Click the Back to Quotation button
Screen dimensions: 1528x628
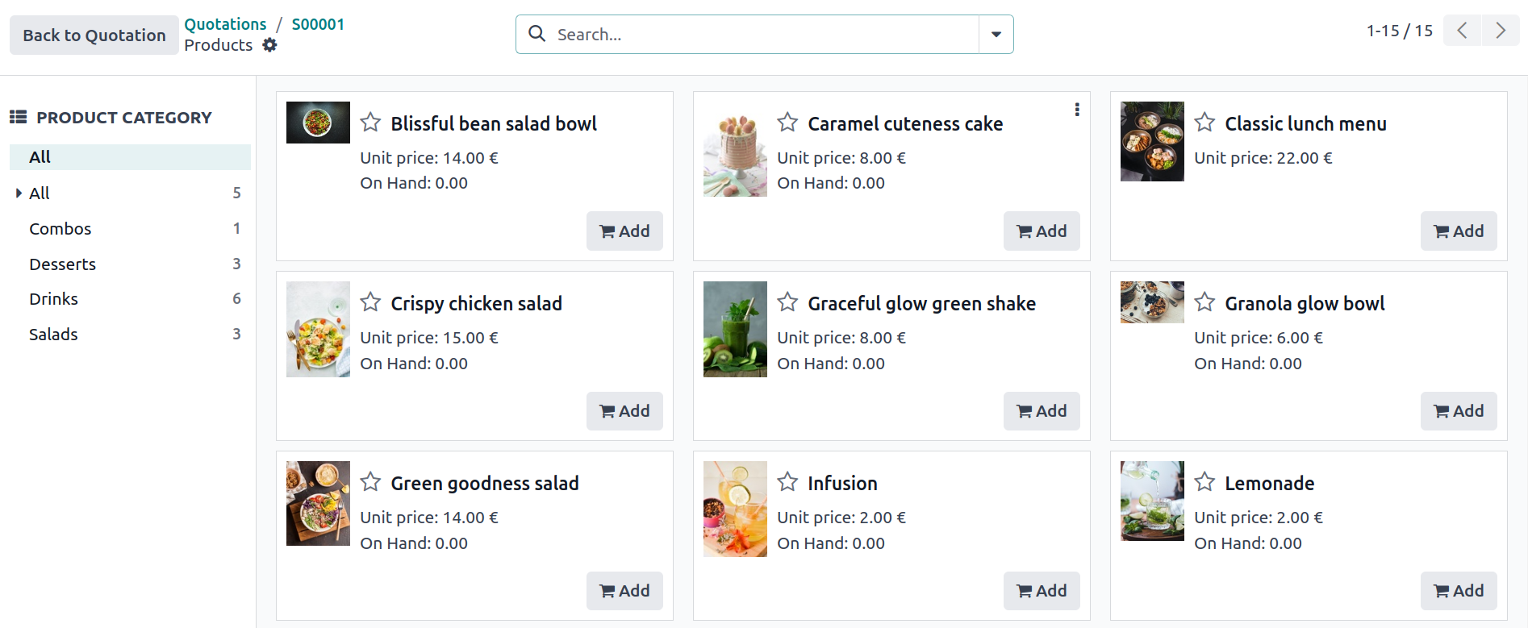pos(93,35)
